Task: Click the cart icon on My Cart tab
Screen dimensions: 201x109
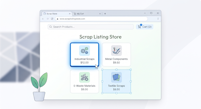Action: (x=75, y=14)
